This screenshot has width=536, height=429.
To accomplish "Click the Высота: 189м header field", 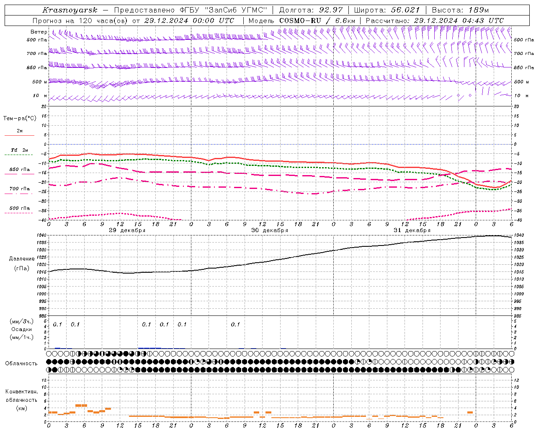I will (460, 10).
